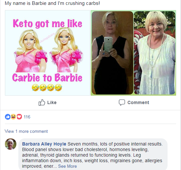Click the laughing haha reaction icon
181x170 pixels.
point(13,117)
